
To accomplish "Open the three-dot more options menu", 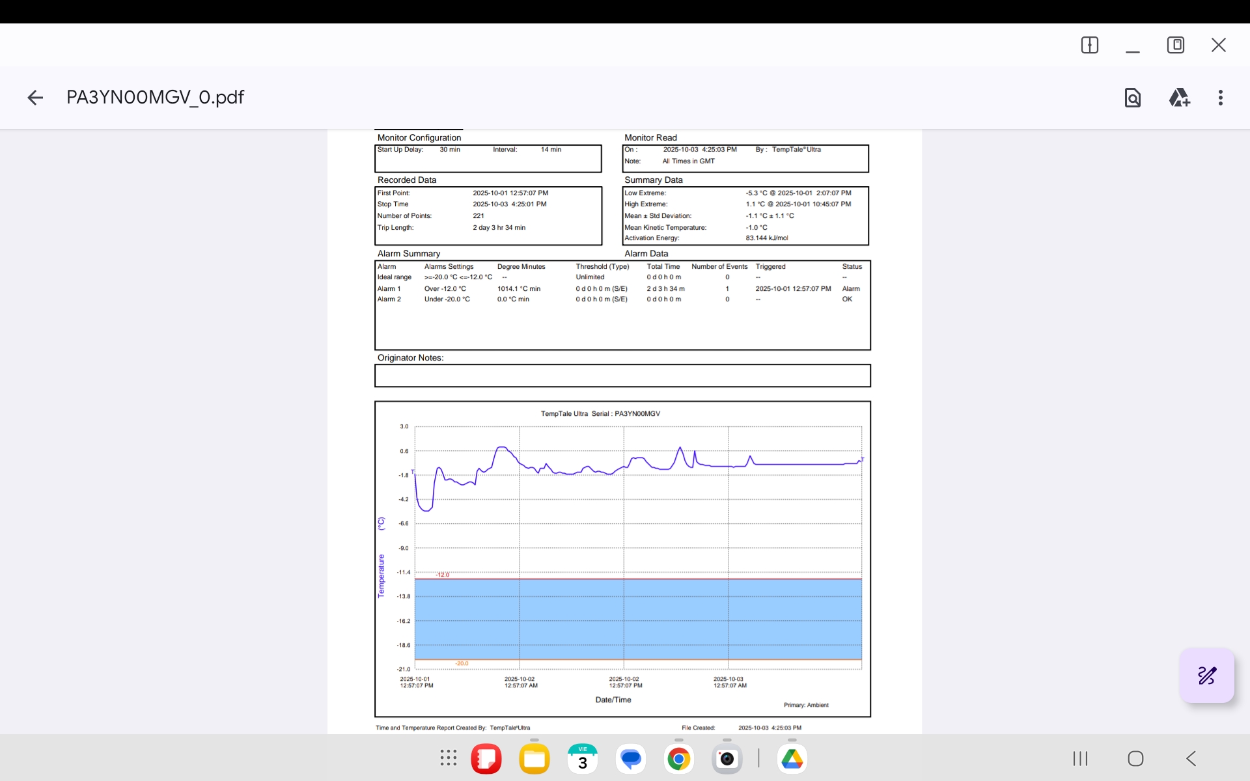I will click(x=1220, y=98).
